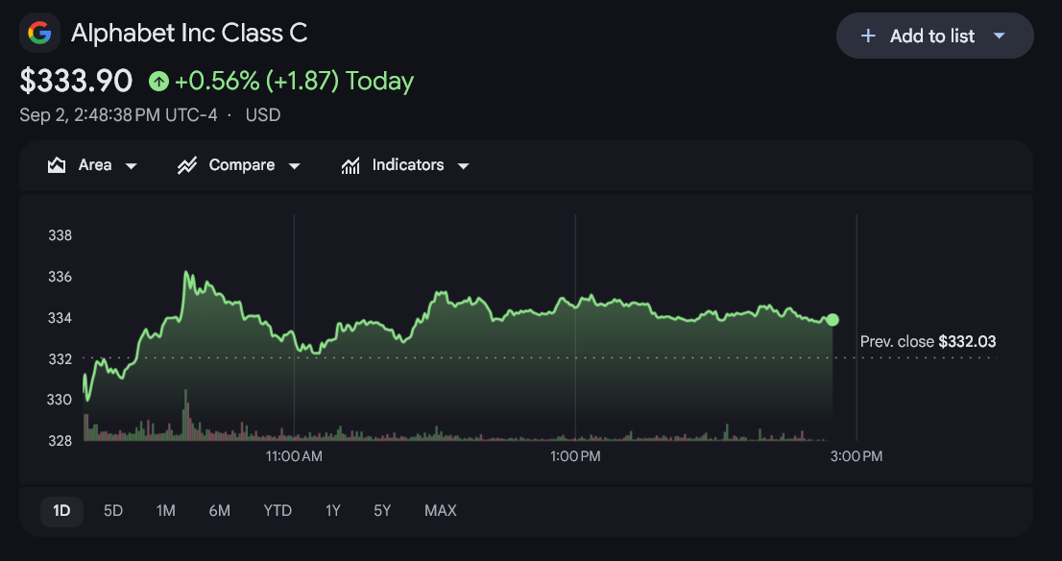Click the 338 y-axis label
This screenshot has width=1062, height=561.
(x=60, y=235)
